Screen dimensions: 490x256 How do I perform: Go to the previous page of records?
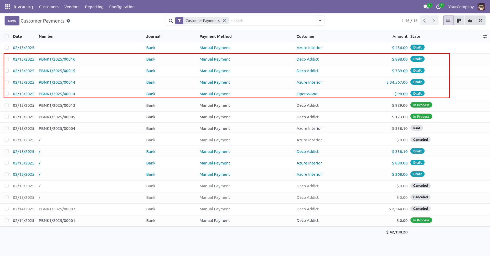(x=425, y=20)
